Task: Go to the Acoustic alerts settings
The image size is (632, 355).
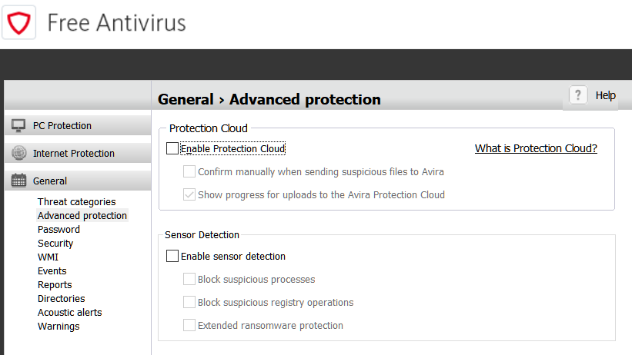Action: click(70, 312)
